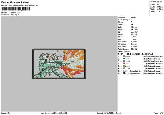Click the 'Created By:' footer label
Viewport: 164px width, 115px height.
(6, 113)
